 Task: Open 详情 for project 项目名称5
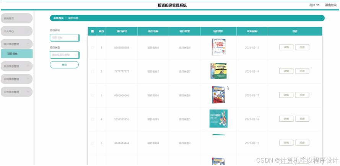(286, 119)
